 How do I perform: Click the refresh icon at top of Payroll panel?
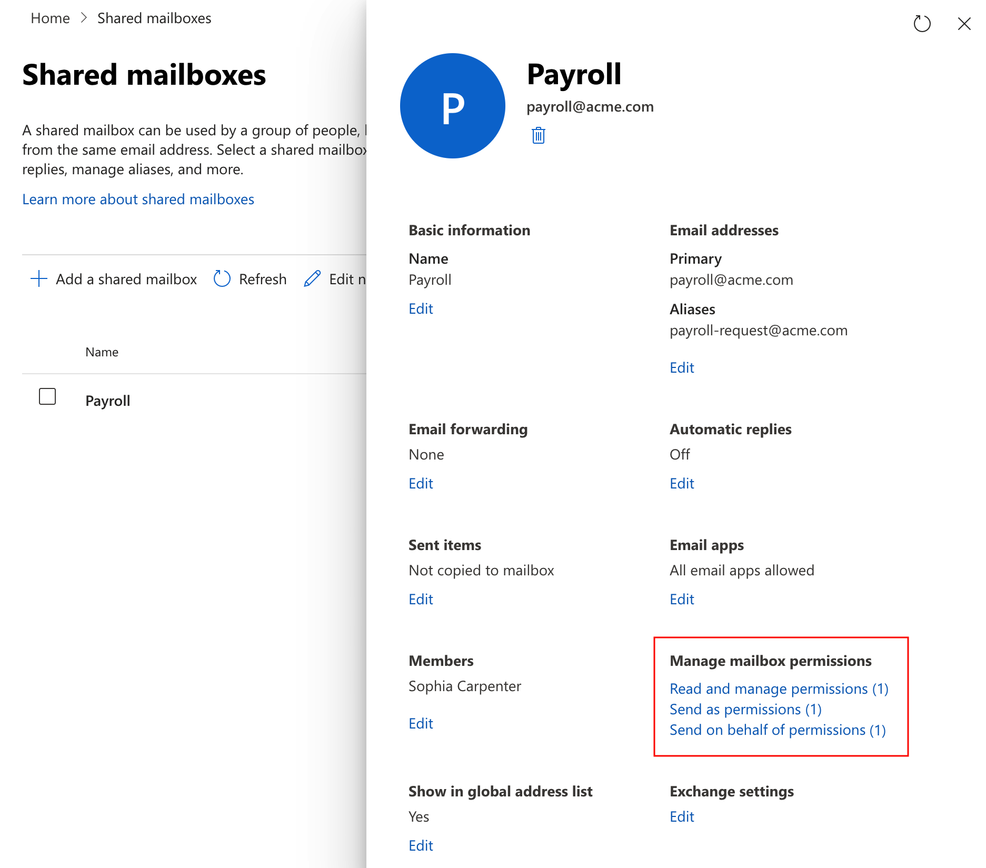(x=922, y=24)
